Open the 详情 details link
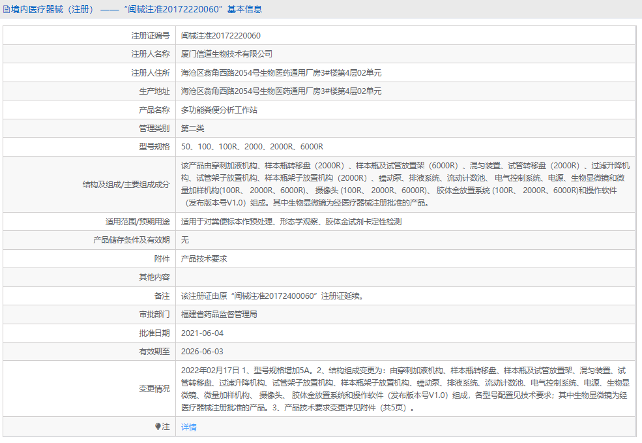The image size is (642, 443). pos(189,426)
